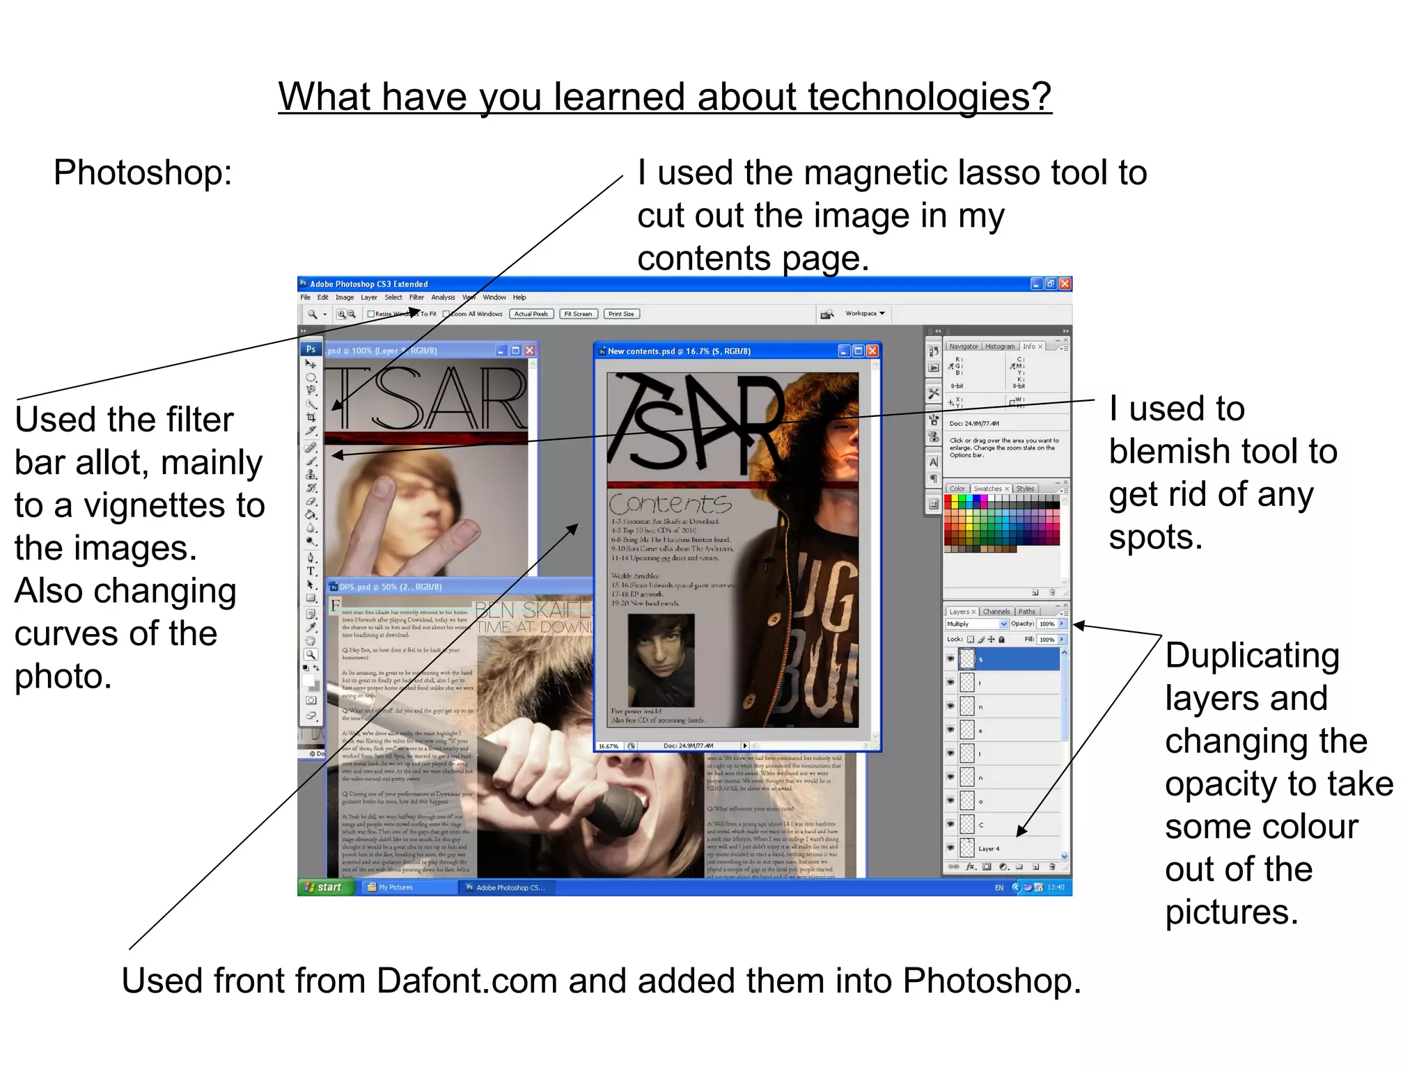
Task: Open the Zoom tool preset picker arrow
Action: coord(324,315)
